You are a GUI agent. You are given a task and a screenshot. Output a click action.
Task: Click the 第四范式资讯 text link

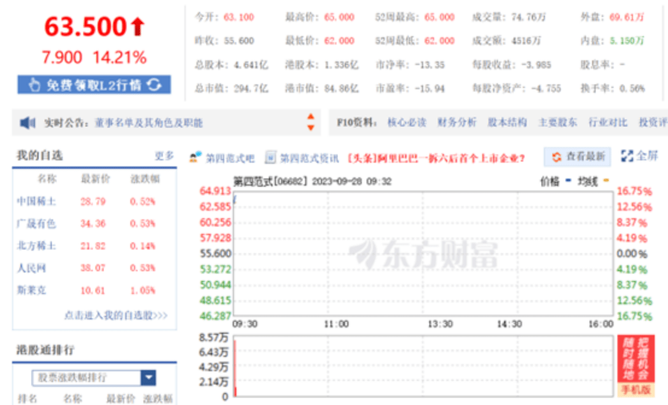click(x=309, y=159)
